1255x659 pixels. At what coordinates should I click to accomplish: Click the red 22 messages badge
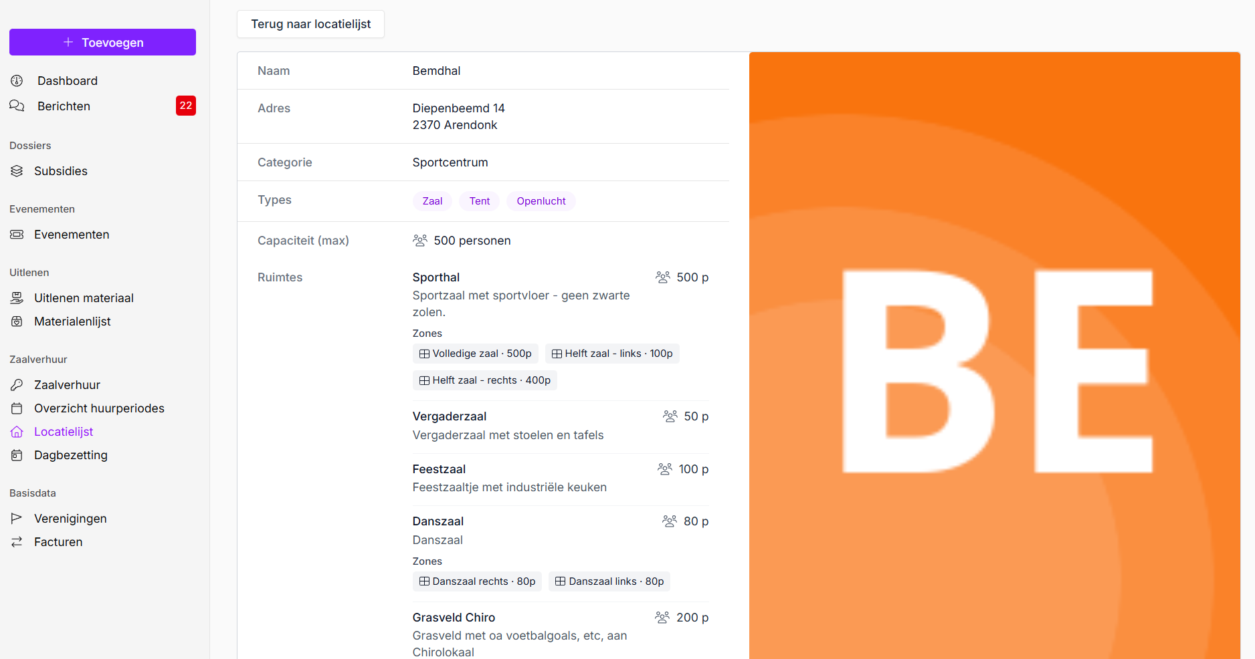click(x=186, y=106)
